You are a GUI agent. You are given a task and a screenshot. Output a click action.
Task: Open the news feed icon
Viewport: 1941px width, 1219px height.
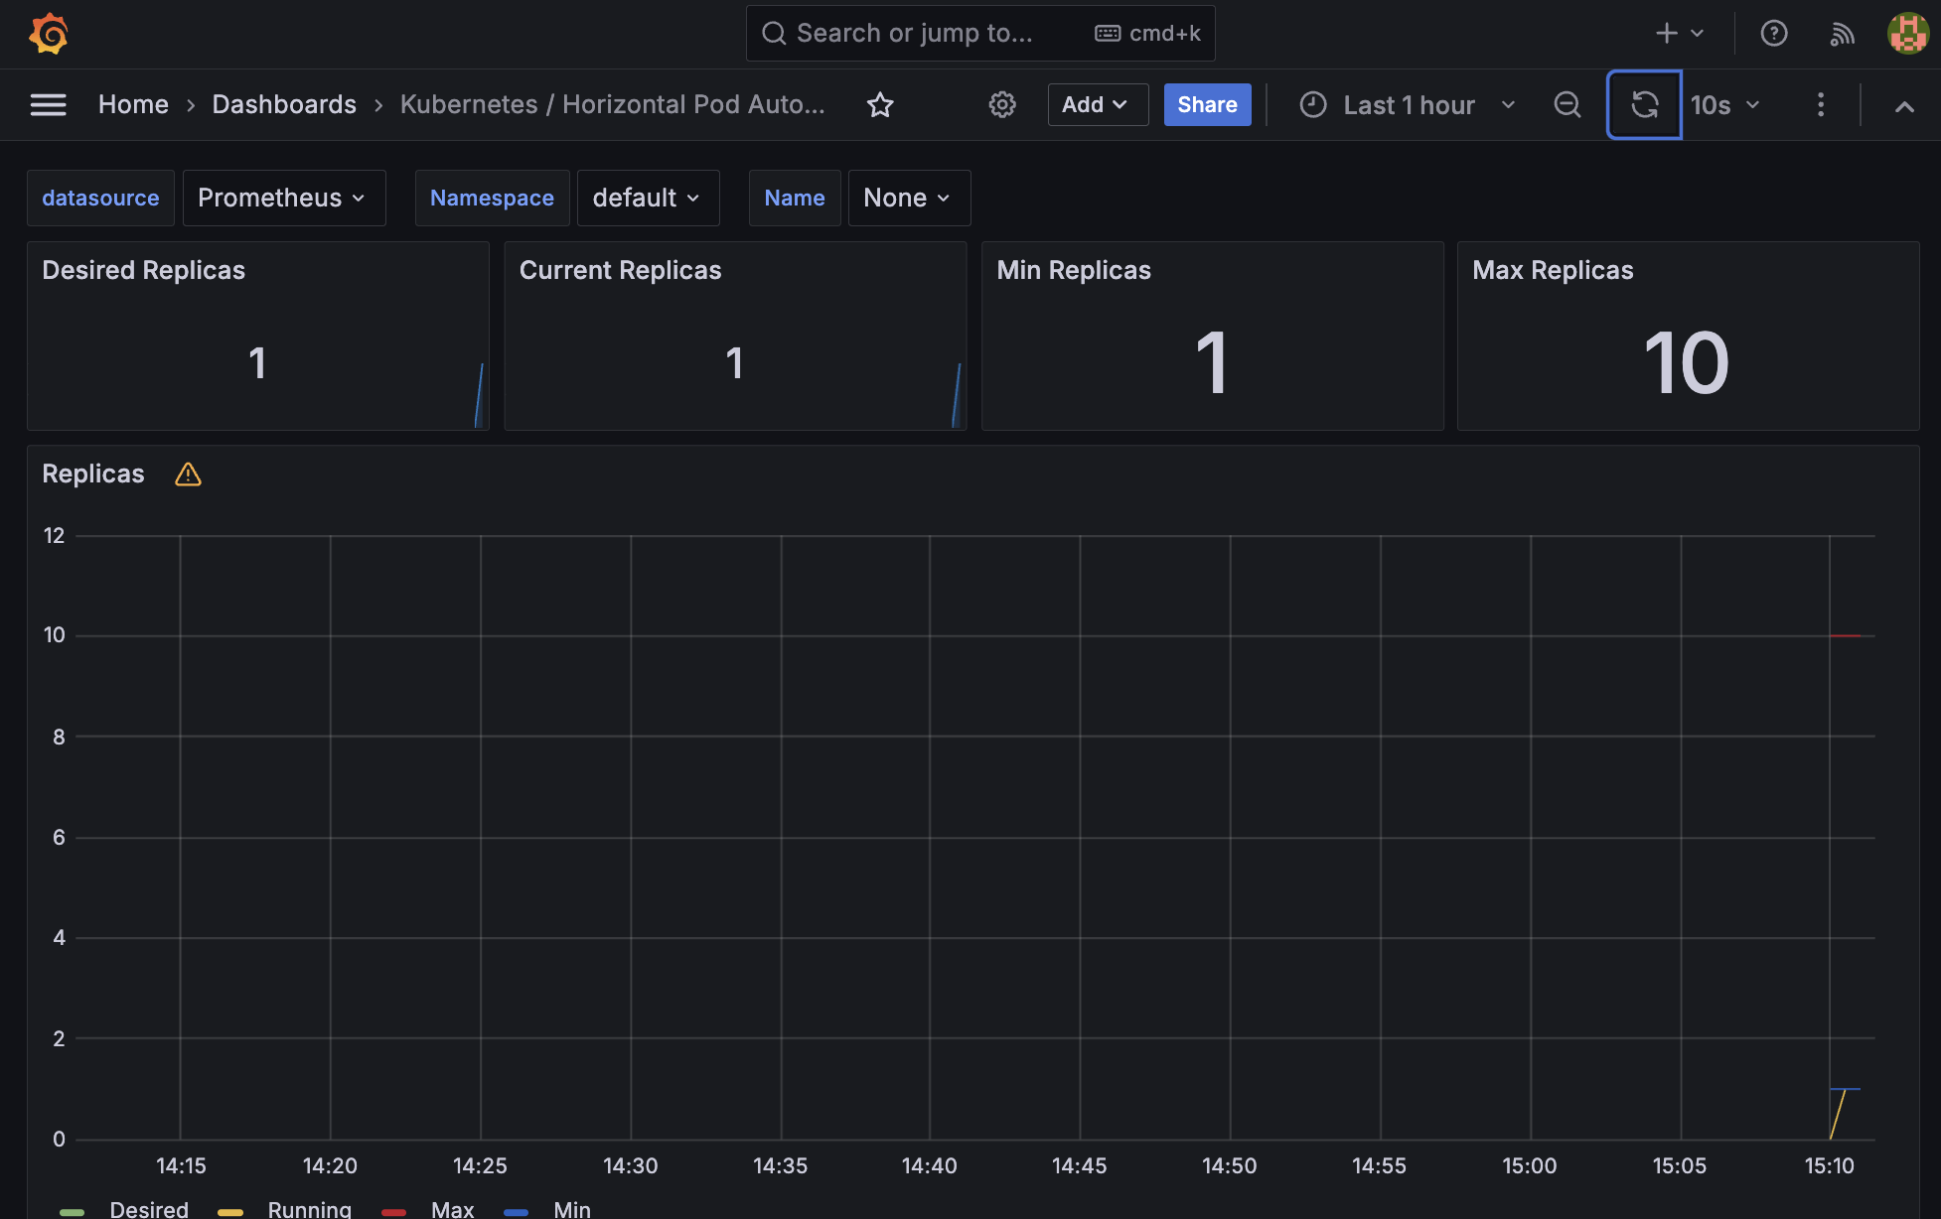1842,34
